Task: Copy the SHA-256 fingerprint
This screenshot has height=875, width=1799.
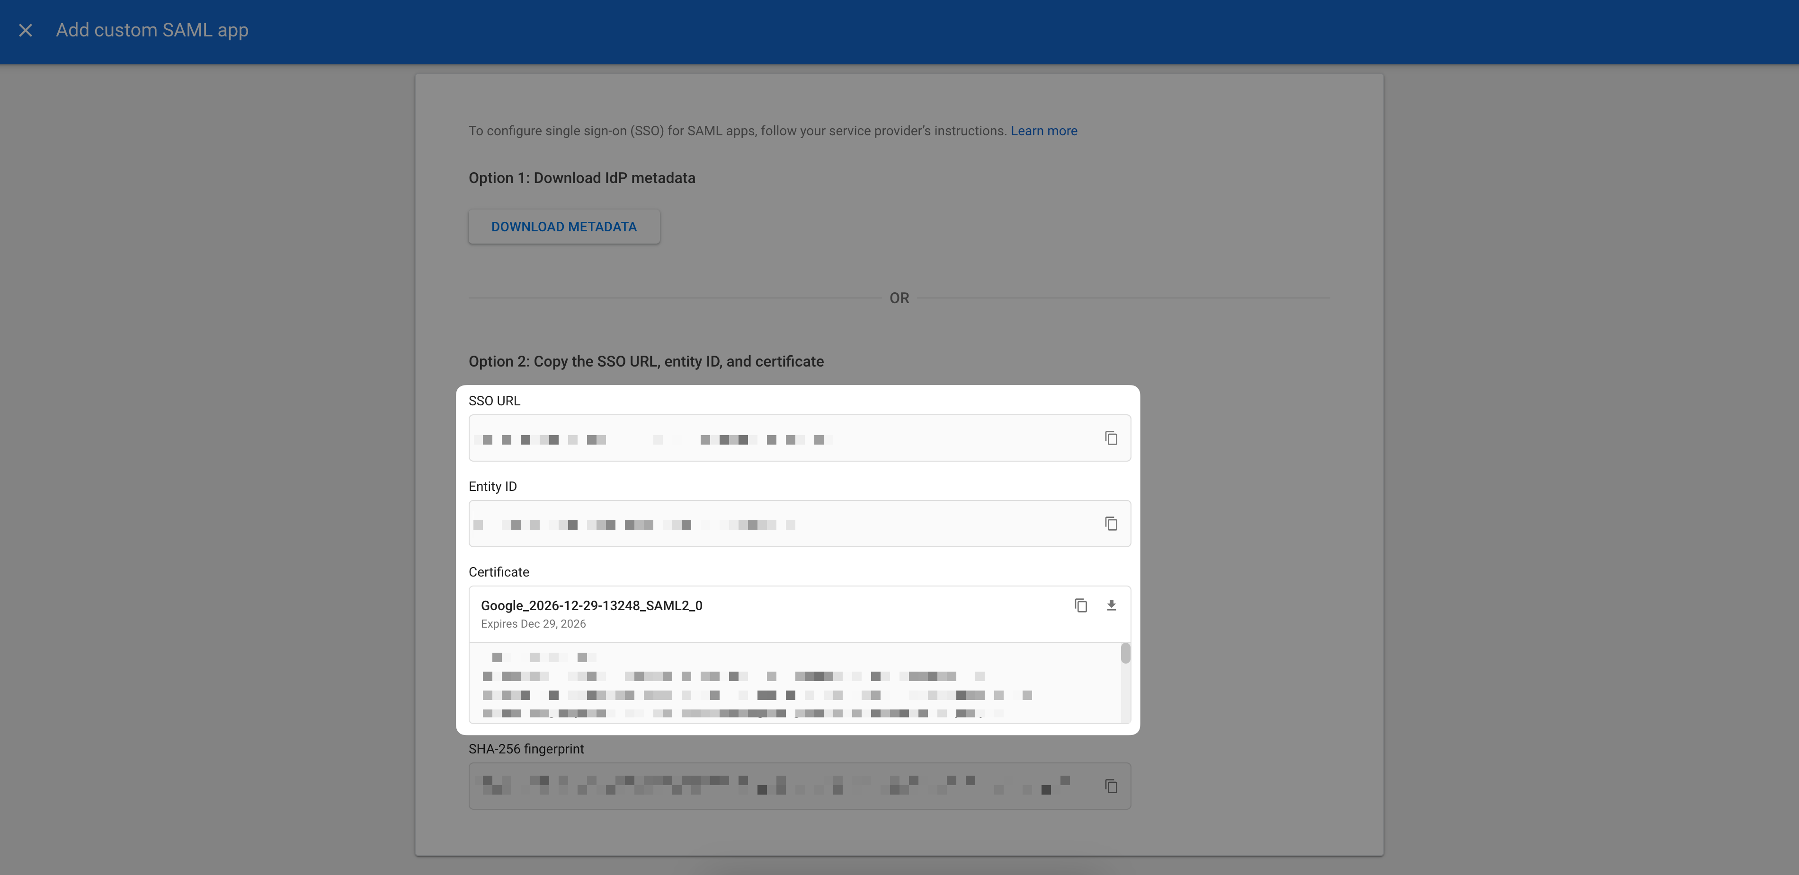Action: (1111, 786)
